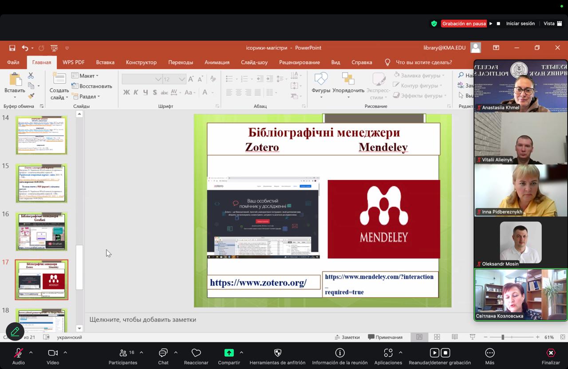This screenshot has width=568, height=369.
Task: Click the zoom-in plus button
Action: click(x=537, y=337)
